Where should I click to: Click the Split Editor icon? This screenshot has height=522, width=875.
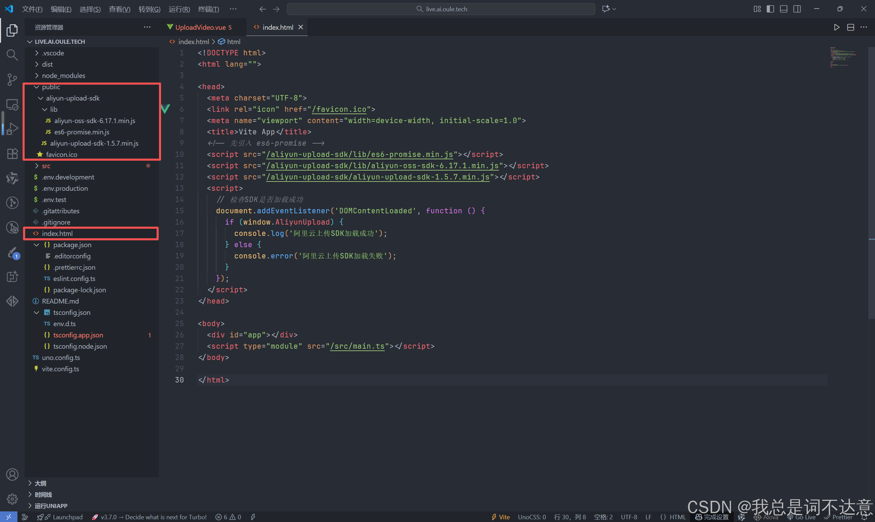[x=850, y=27]
